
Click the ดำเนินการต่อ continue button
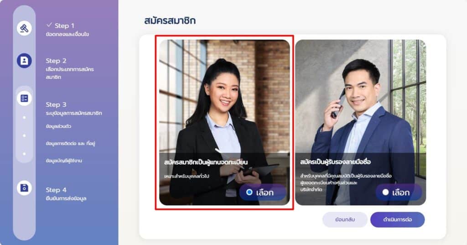397,219
